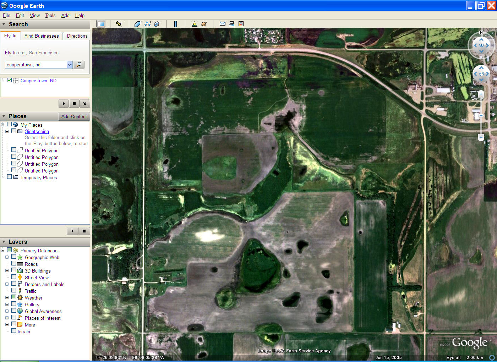
Task: Play tour button below Places panel
Action: [x=72, y=231]
